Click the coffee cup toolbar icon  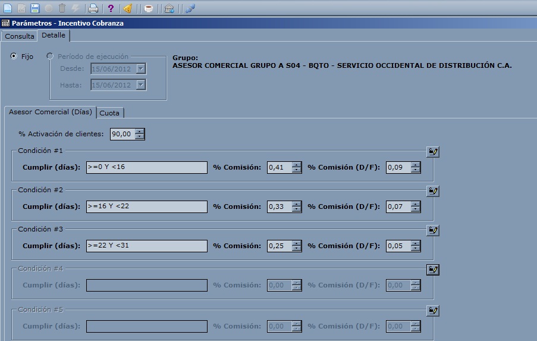(149, 8)
